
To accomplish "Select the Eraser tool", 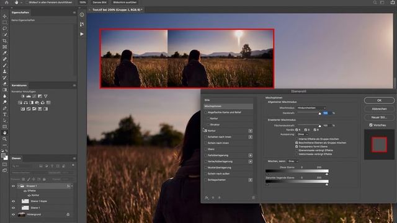I will tap(4, 84).
